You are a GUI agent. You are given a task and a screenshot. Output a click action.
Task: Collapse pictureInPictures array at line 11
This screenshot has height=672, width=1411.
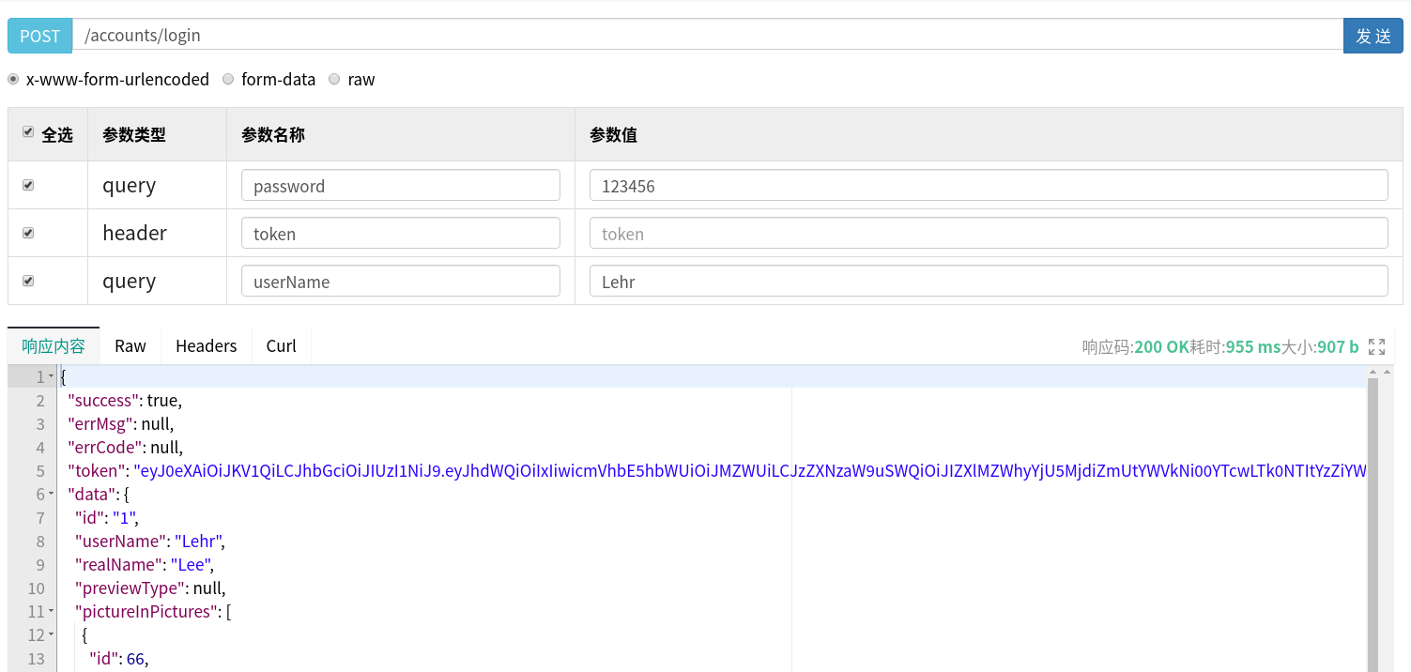[x=51, y=611]
